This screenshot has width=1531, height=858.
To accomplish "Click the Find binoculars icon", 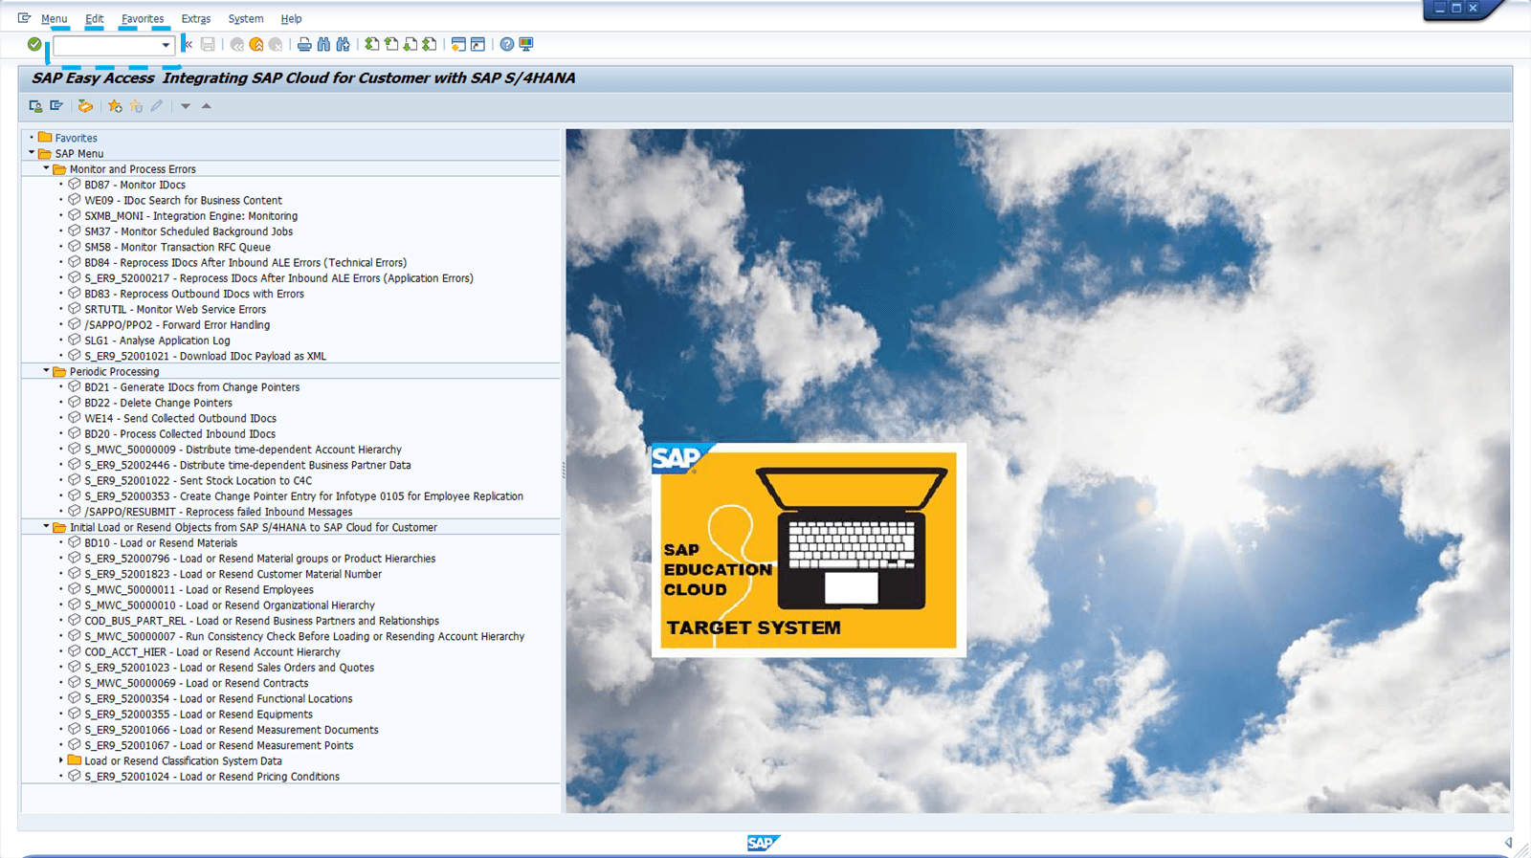I will pyautogui.click(x=323, y=44).
